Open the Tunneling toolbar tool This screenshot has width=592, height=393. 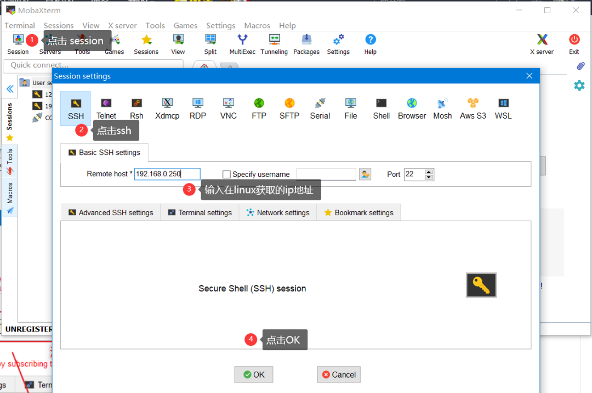pyautogui.click(x=274, y=44)
